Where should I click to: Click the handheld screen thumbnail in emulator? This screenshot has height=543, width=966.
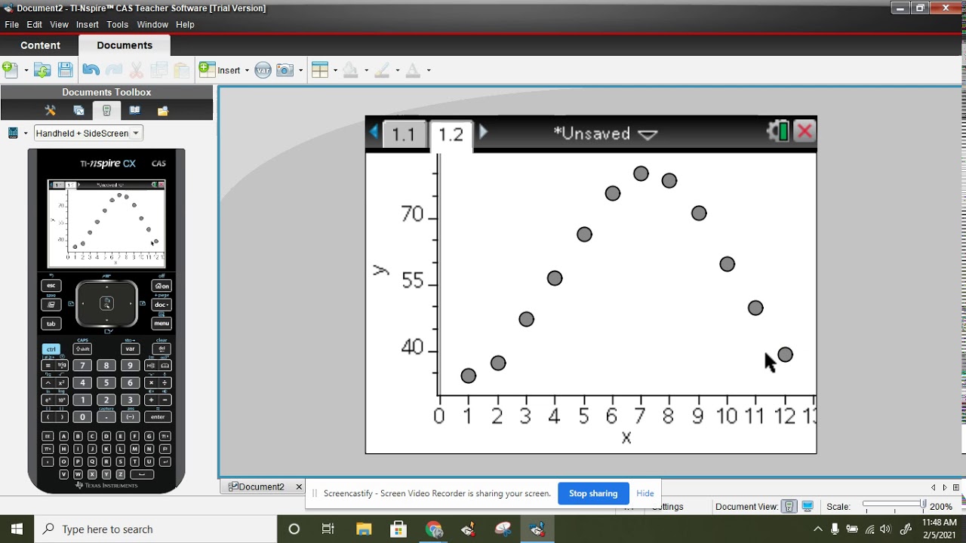(x=106, y=224)
